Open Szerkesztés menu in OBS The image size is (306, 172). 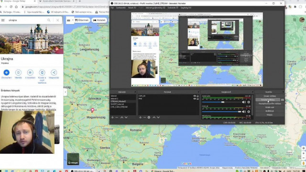(121, 8)
